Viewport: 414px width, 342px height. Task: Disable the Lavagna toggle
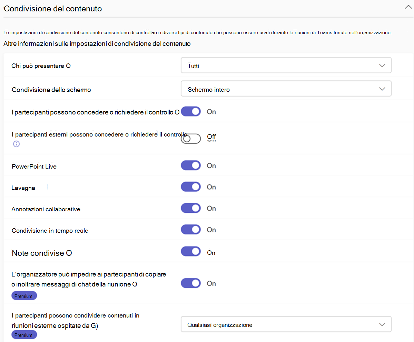pos(191,187)
